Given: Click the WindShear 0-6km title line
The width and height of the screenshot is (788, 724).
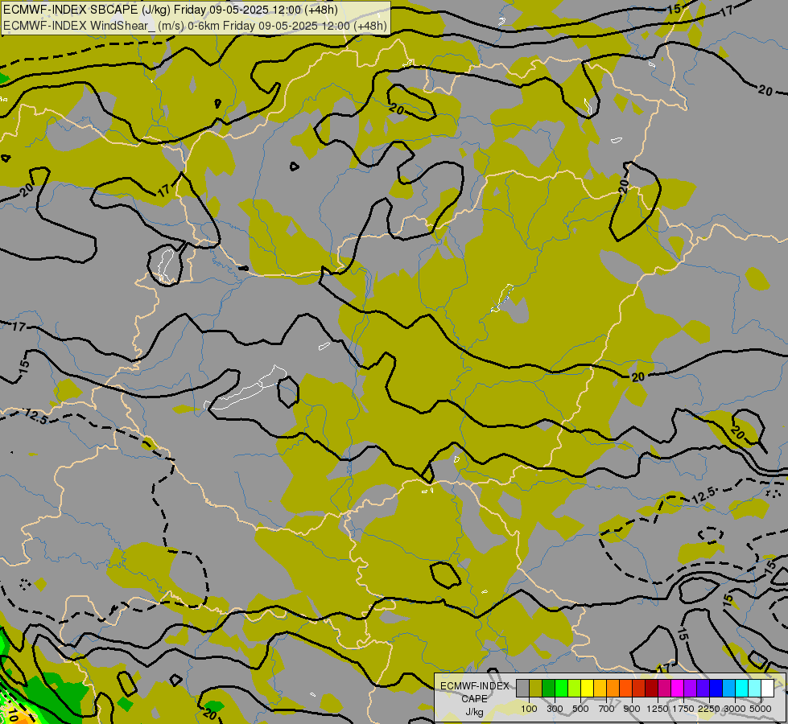Looking at the screenshot, I should (x=195, y=25).
